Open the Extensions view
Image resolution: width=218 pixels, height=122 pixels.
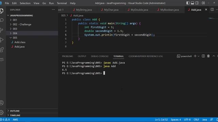coord(2,50)
